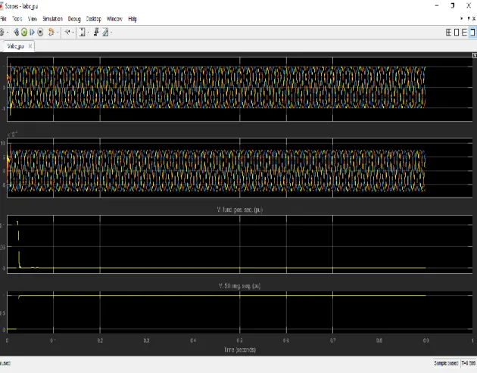The height and width of the screenshot is (373, 477).
Task: Click the 0.7 tick label on the time axis
Action: click(333, 340)
